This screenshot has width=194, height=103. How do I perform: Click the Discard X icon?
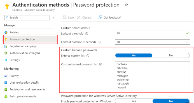[x=79, y=17]
